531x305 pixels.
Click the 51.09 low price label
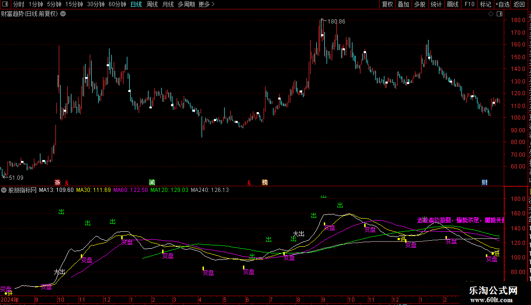point(16,178)
